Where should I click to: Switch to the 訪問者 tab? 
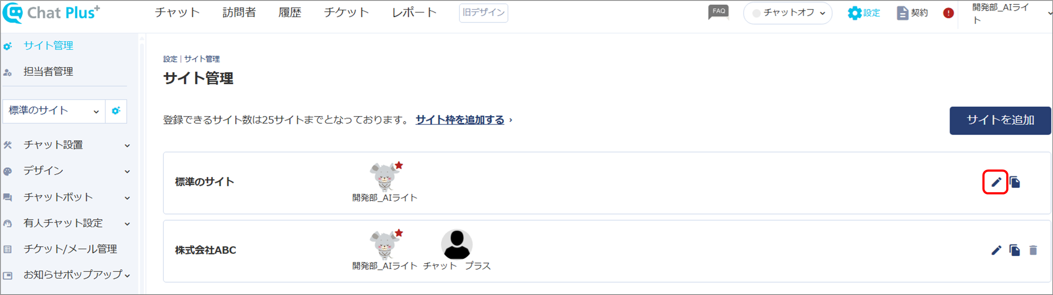click(239, 13)
